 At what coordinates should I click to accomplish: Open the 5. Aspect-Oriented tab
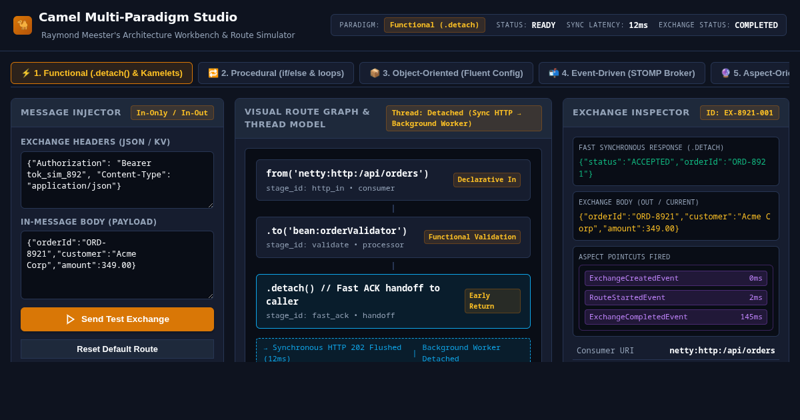coord(750,73)
